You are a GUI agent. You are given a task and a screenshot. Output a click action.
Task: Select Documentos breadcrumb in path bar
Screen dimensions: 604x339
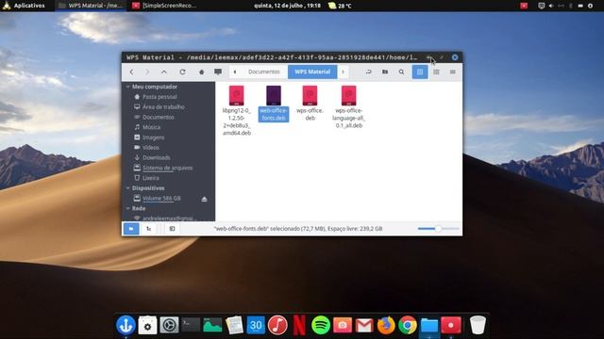(264, 72)
